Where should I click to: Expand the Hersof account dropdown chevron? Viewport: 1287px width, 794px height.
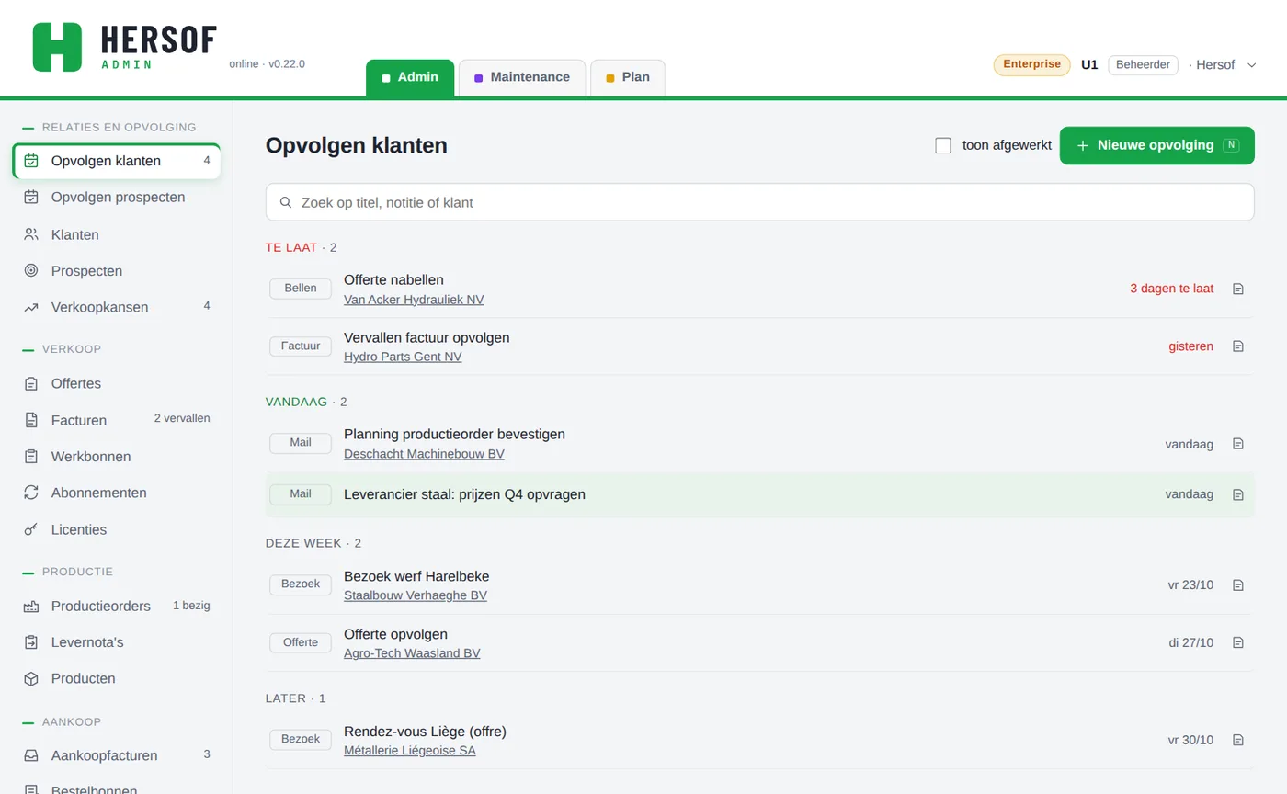(1251, 65)
